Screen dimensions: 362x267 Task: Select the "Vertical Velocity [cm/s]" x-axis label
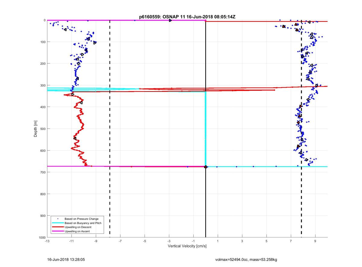point(187,246)
